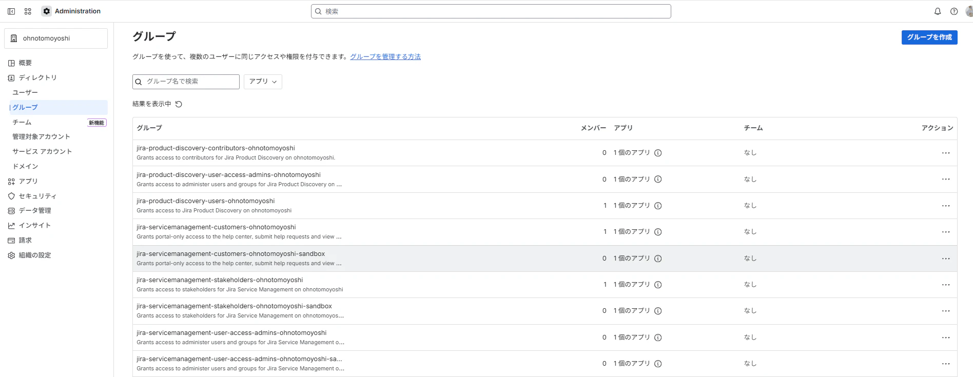Image resolution: width=973 pixels, height=377 pixels.
Task: Show app info for jira-product-discovery-contributors-ohnotomoyoshi
Action: pyautogui.click(x=658, y=153)
